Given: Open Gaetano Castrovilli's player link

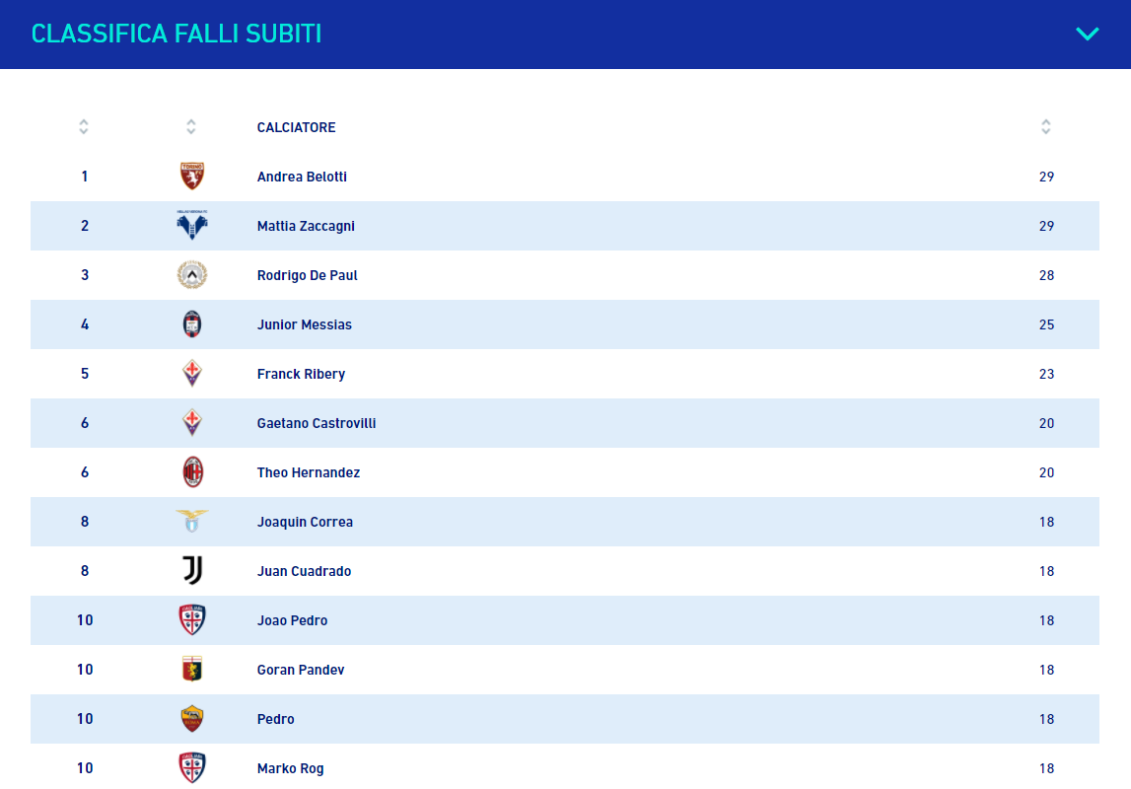Looking at the screenshot, I should click(317, 423).
